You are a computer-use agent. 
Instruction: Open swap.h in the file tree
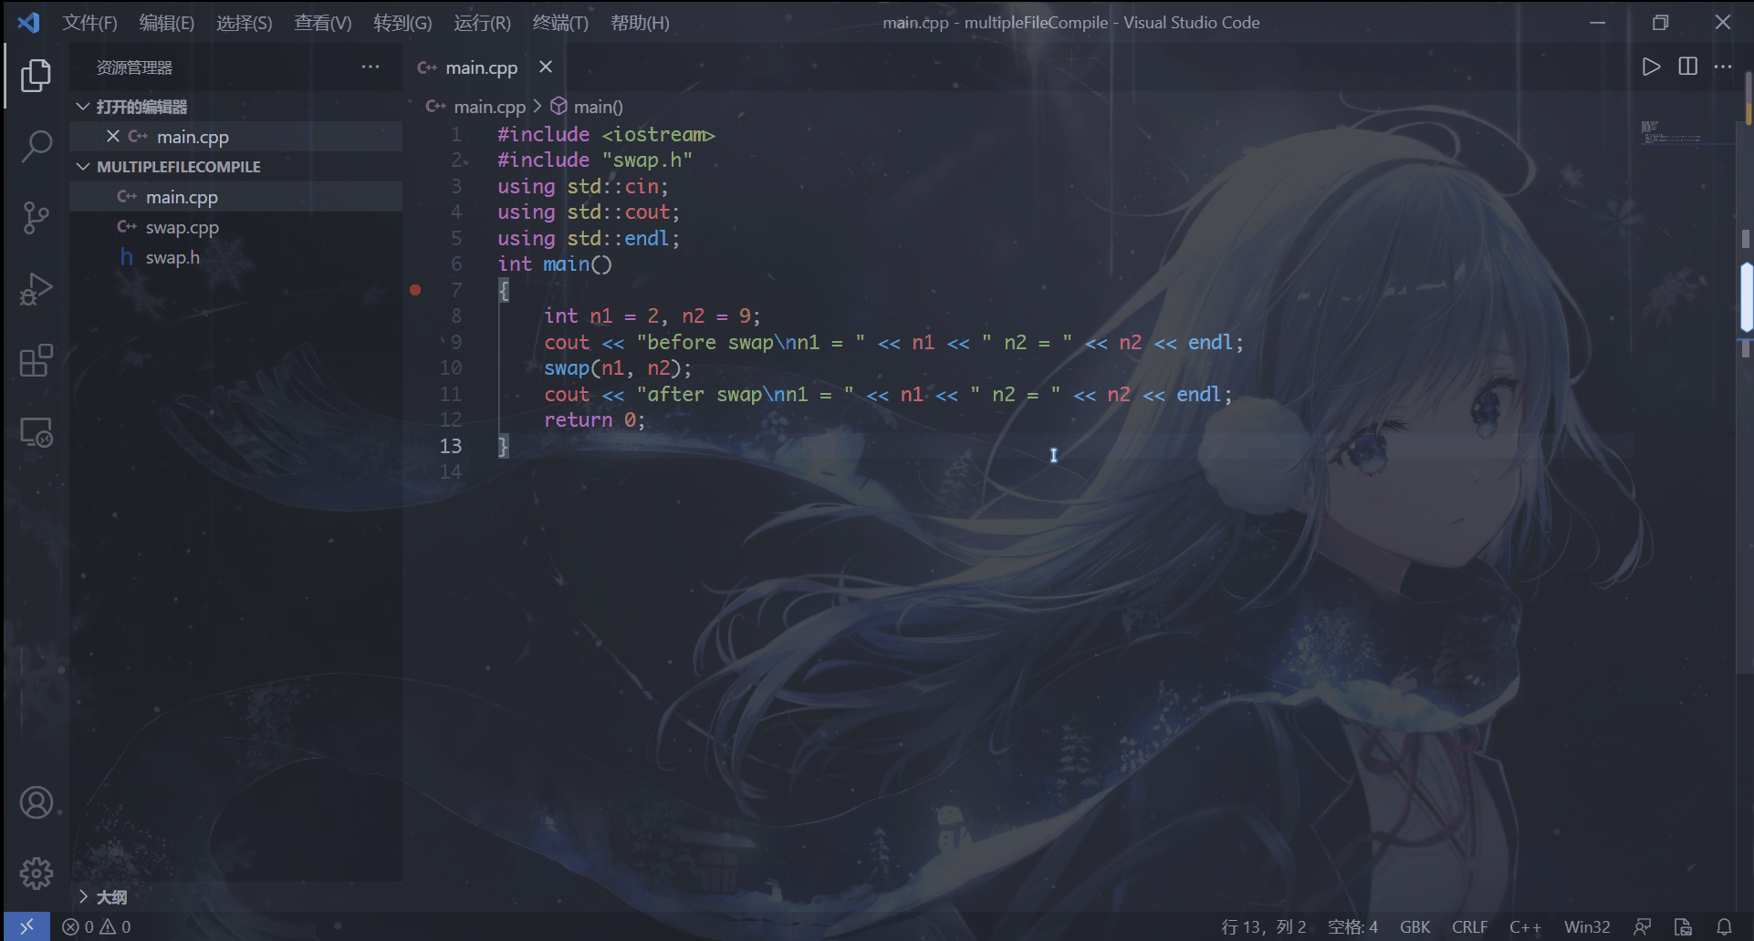click(x=235, y=257)
